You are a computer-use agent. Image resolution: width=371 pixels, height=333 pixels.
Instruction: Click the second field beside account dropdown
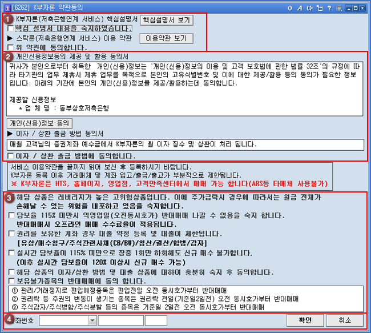(120, 320)
